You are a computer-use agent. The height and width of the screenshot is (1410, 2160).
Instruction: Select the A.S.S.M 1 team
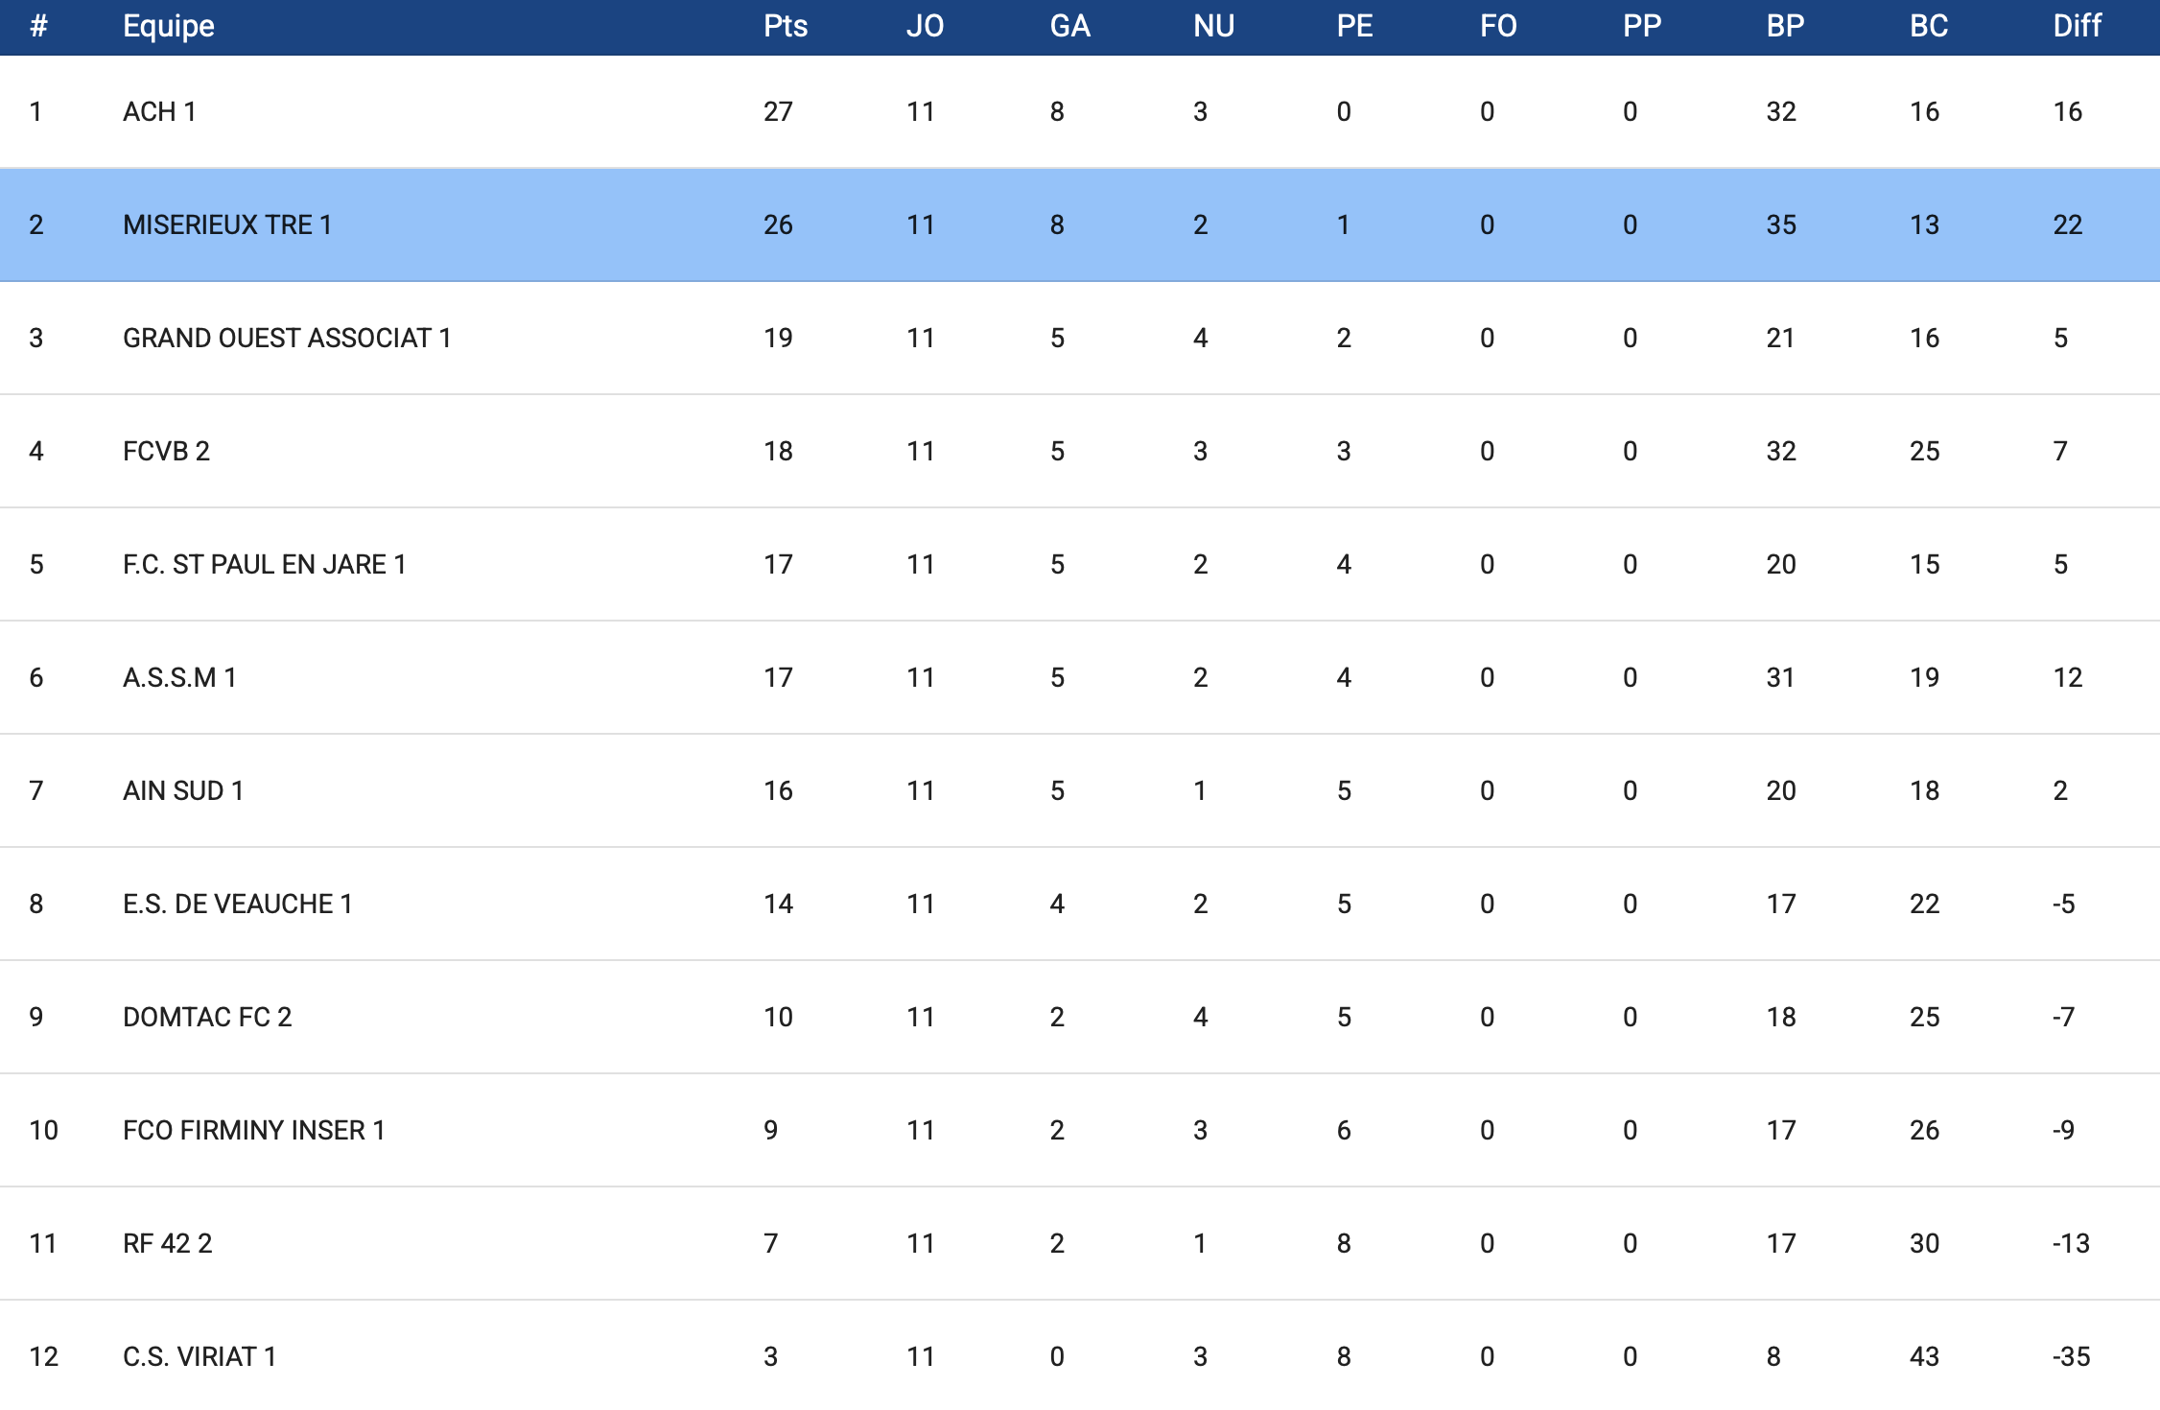pos(179,678)
